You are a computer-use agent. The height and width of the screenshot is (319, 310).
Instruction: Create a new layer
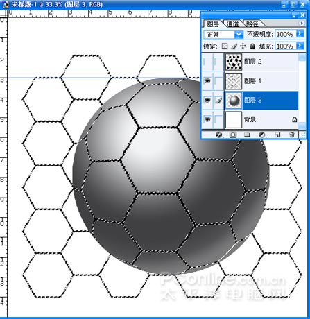[x=277, y=135]
